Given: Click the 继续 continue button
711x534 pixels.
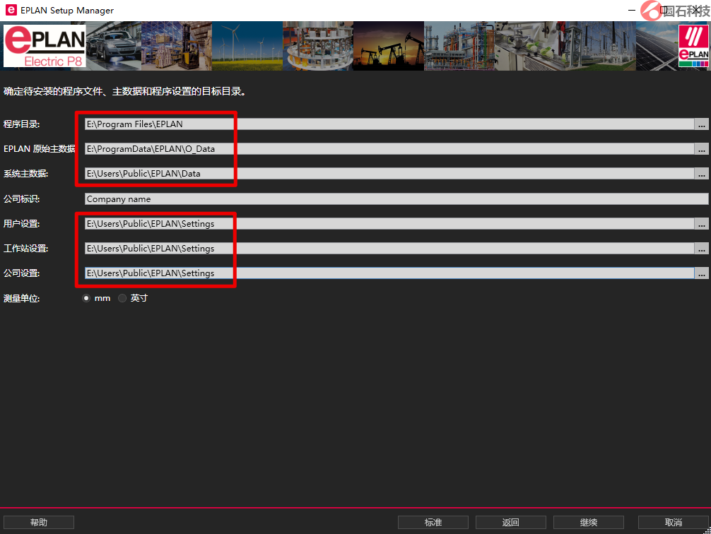Looking at the screenshot, I should pyautogui.click(x=589, y=522).
